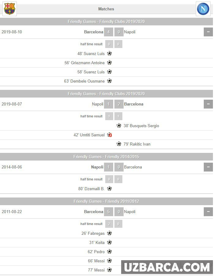The width and height of the screenshot is (216, 277).
Task: Click goal ball icon beside 31' Keita
Action: pyautogui.click(x=109, y=242)
